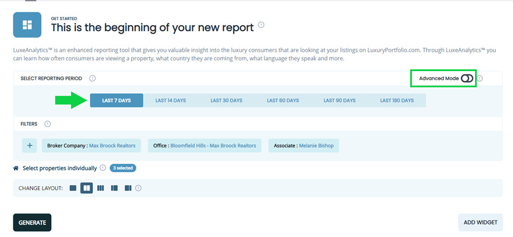Open Office Bloomfield Hills filter chip

point(205,146)
